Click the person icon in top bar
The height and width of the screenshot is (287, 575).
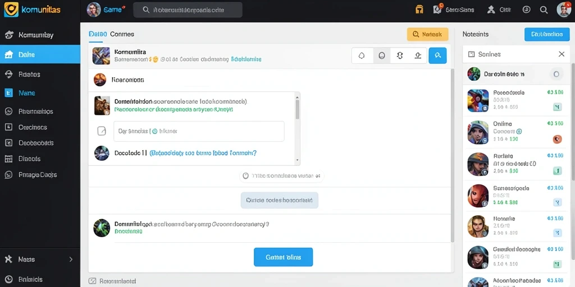click(x=491, y=10)
